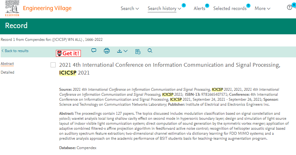Click the magnifier search icon in the toolbar

150,51
